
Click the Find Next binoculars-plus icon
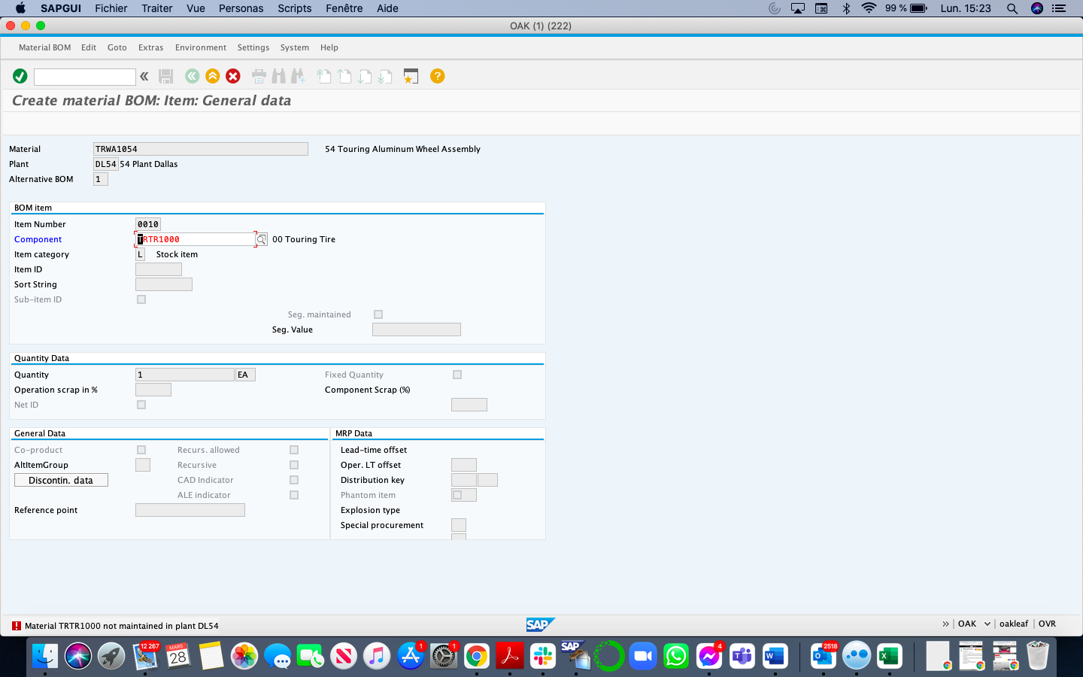299,76
